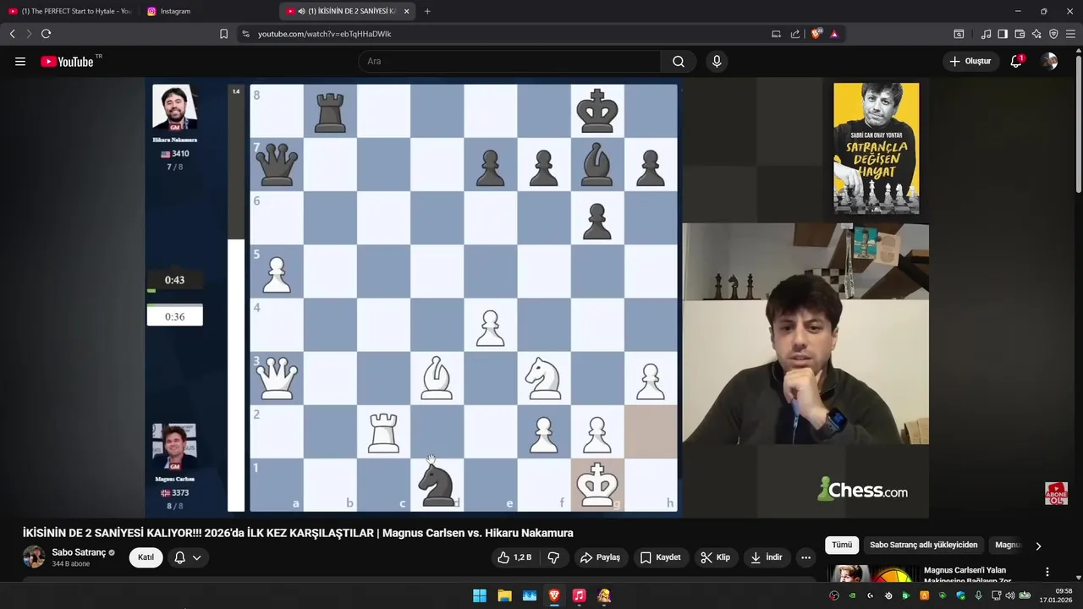The height and width of the screenshot is (609, 1083).
Task: Like the video (1,2 B)
Action: pyautogui.click(x=514, y=557)
